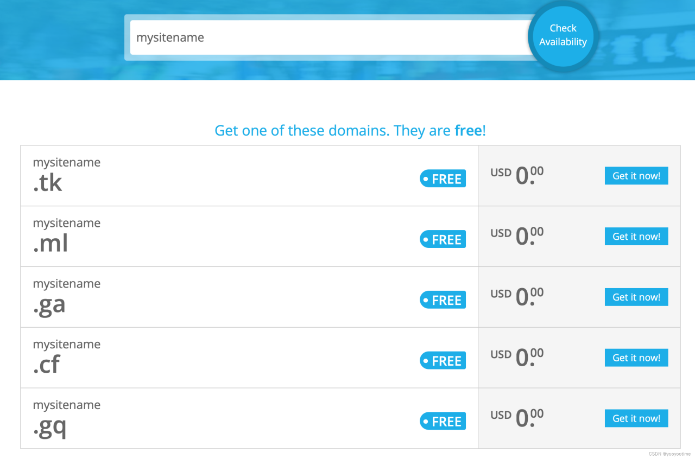
Task: Click the FREE badge for .tk
Action: coord(443,179)
